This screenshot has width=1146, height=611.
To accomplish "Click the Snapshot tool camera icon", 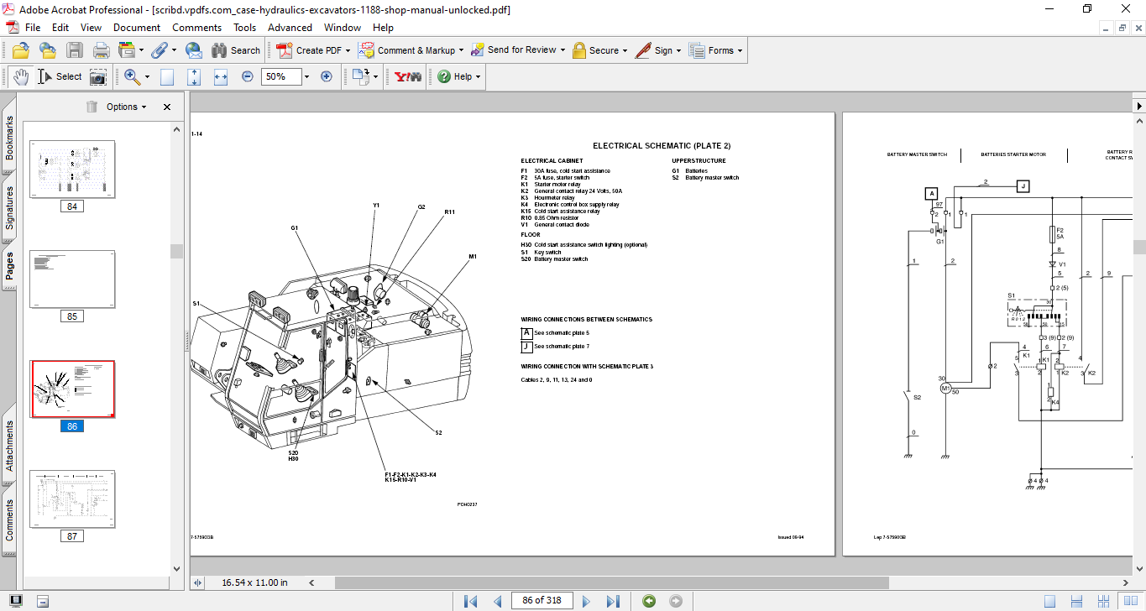I will pyautogui.click(x=98, y=76).
